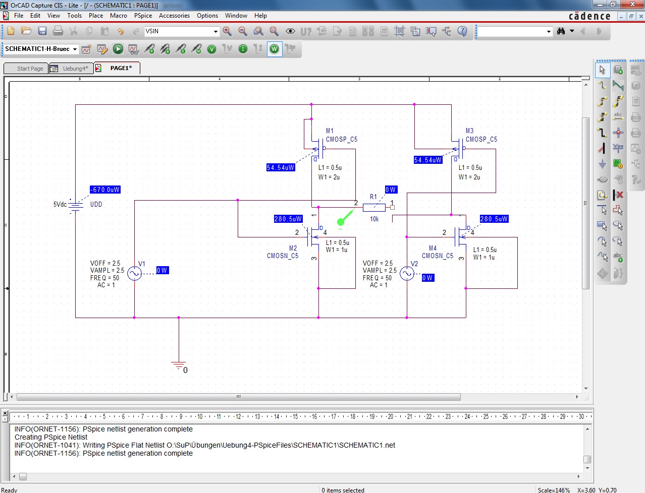This screenshot has width=645, height=493.
Task: Zoom to area tool
Action: (x=258, y=31)
